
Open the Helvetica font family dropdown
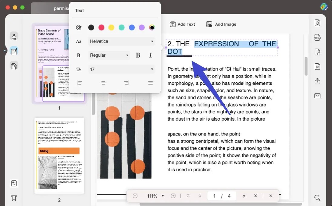click(122, 41)
